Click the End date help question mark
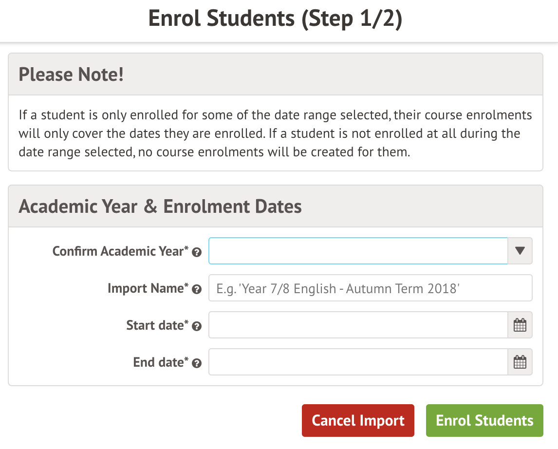558x449 pixels. (x=197, y=363)
